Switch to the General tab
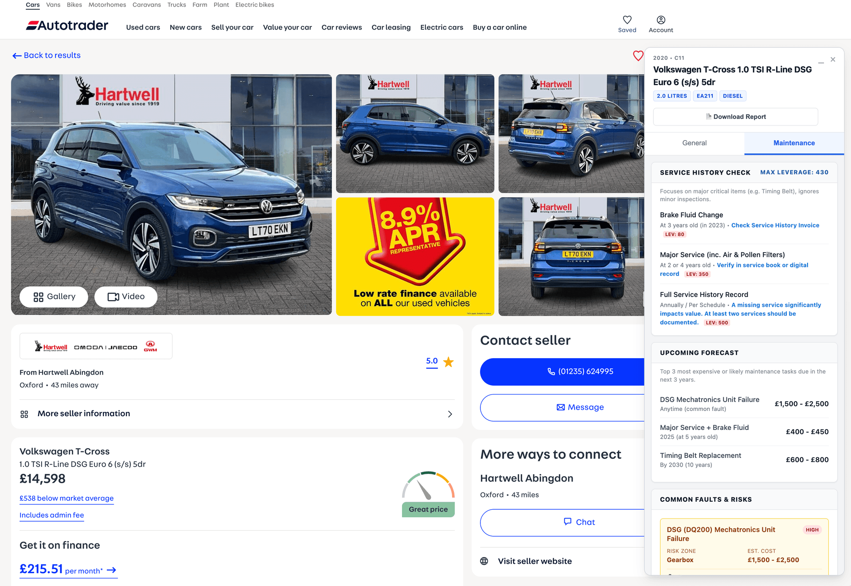The height and width of the screenshot is (586, 851). [694, 143]
